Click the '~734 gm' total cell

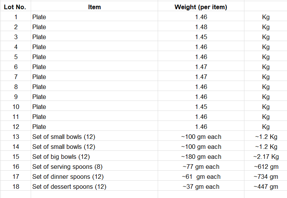click(266, 177)
